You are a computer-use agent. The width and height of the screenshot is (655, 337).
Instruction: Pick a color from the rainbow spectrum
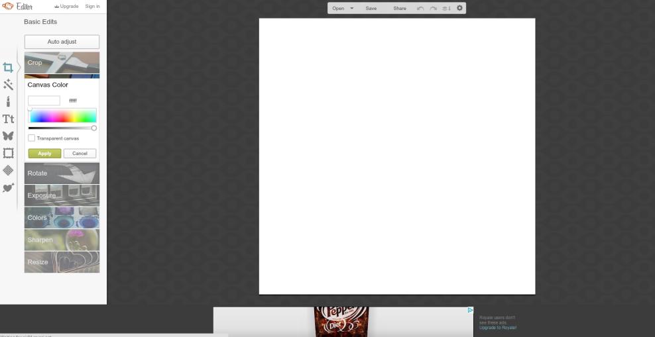coord(62,116)
